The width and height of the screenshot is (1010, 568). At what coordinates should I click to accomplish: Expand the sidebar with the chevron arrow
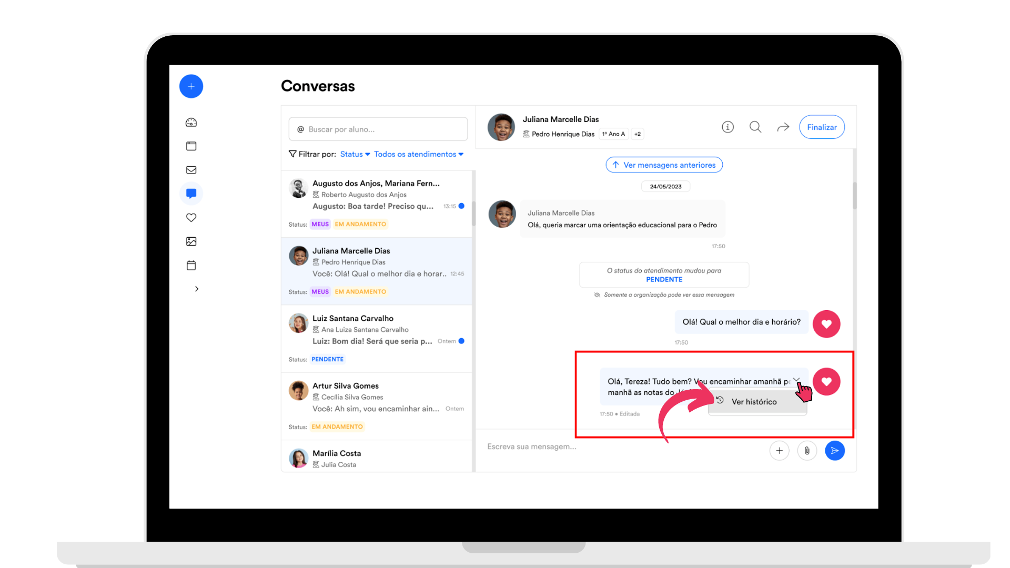tap(196, 289)
